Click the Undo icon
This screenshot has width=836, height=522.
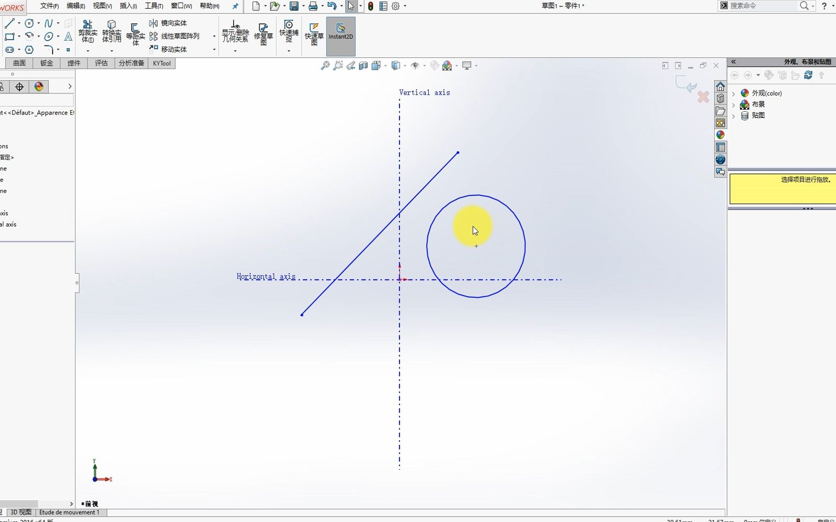click(x=332, y=6)
